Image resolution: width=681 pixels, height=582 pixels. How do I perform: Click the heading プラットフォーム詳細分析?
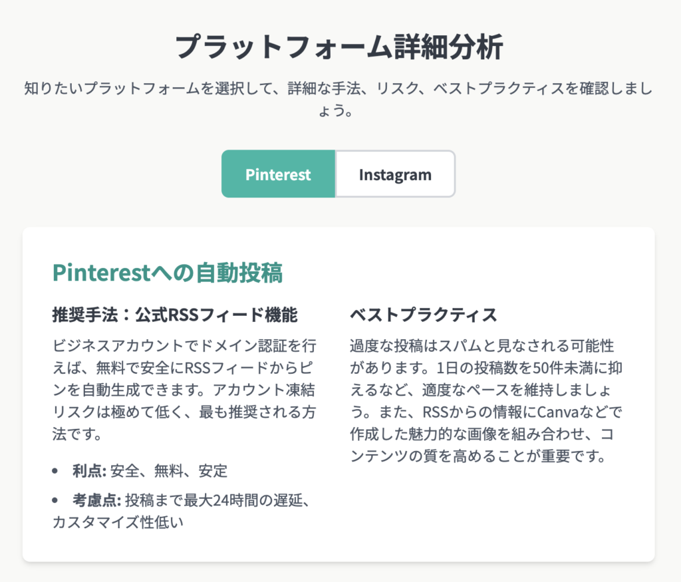tap(339, 47)
